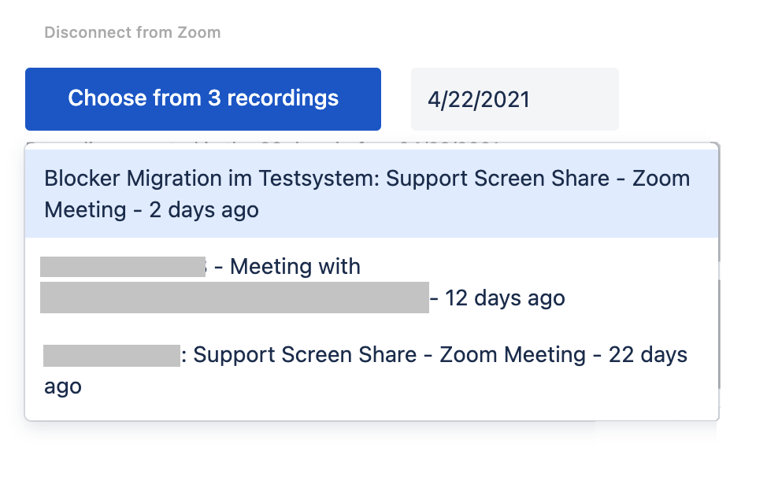Select the Blocker Migration im Testsystem recording
The width and height of the screenshot is (767, 488).
click(372, 194)
